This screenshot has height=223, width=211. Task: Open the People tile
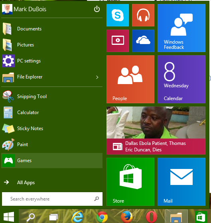pos(130,79)
